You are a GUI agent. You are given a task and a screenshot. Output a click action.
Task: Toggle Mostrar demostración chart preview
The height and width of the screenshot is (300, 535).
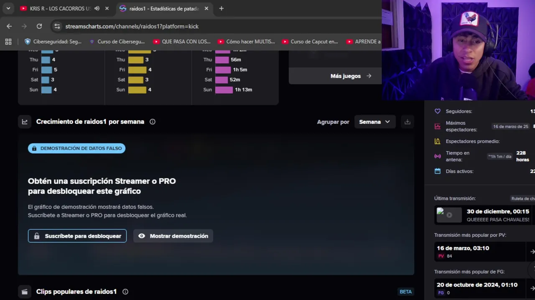173,236
